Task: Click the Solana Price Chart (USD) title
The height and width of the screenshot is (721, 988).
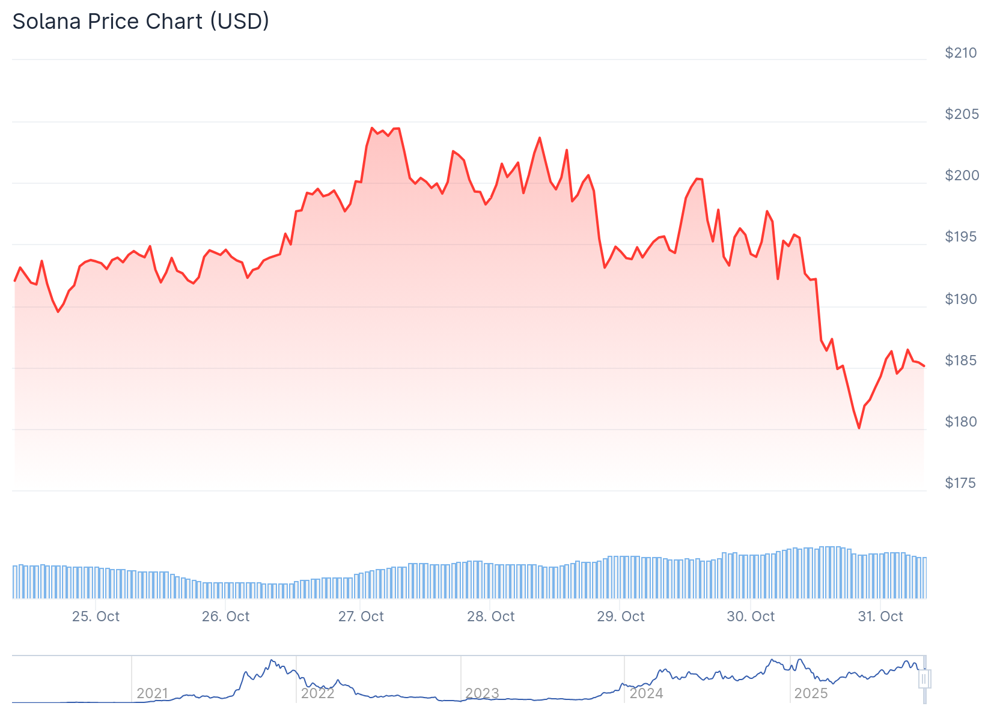Action: (x=141, y=22)
